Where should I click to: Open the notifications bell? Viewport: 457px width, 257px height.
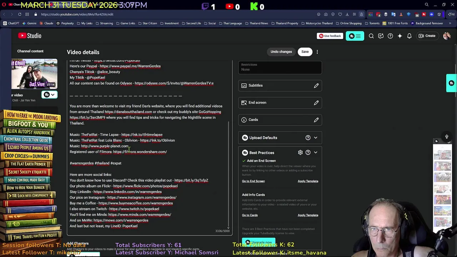410,36
